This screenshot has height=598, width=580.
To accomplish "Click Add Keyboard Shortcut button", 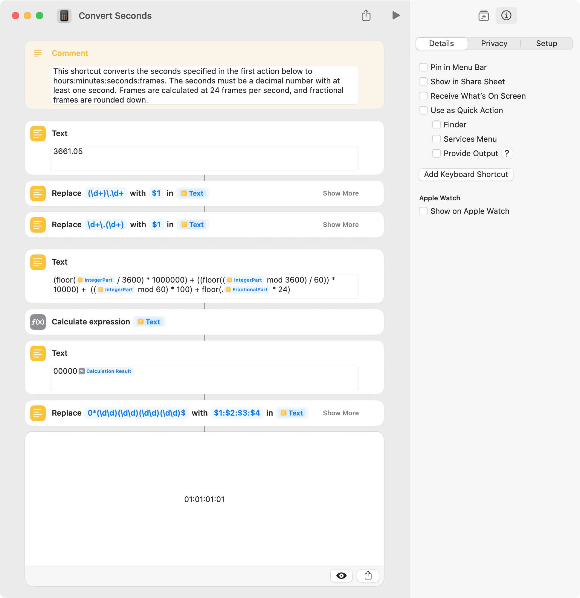I will pos(466,175).
